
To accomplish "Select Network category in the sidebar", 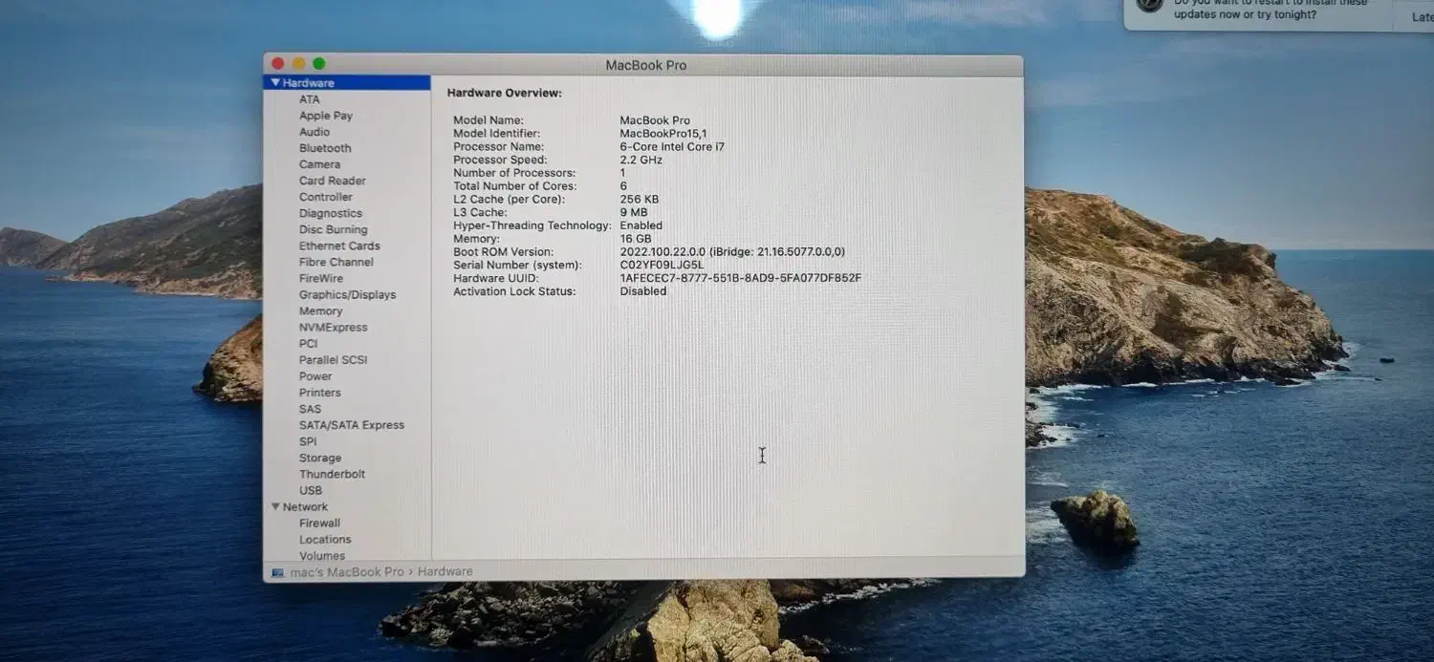I will (305, 507).
